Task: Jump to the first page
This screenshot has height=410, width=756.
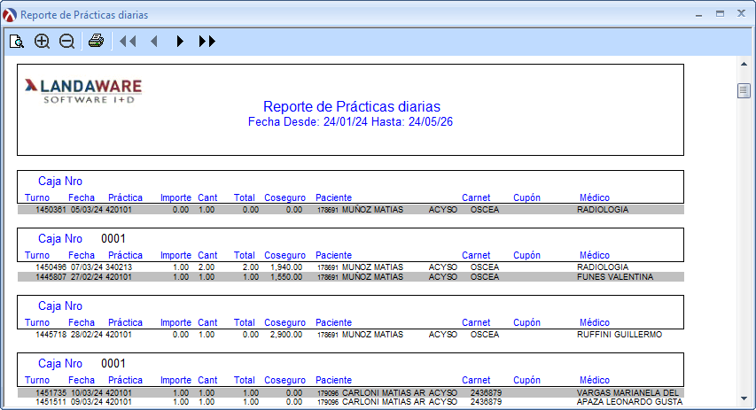Action: click(x=128, y=42)
